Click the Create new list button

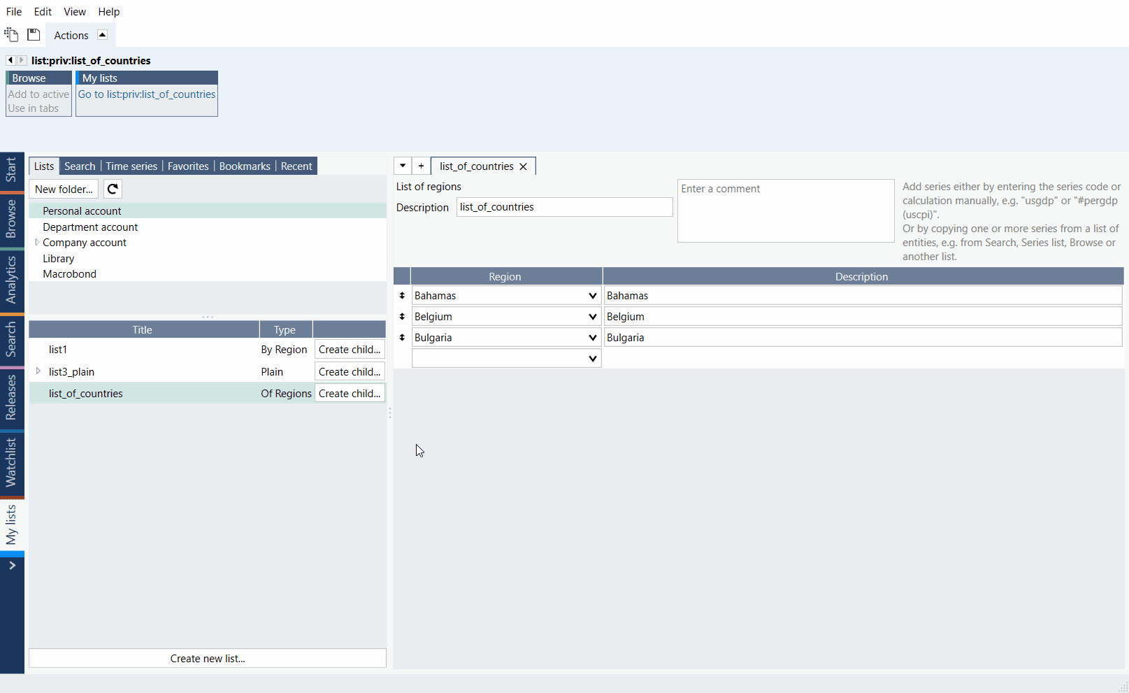(208, 658)
